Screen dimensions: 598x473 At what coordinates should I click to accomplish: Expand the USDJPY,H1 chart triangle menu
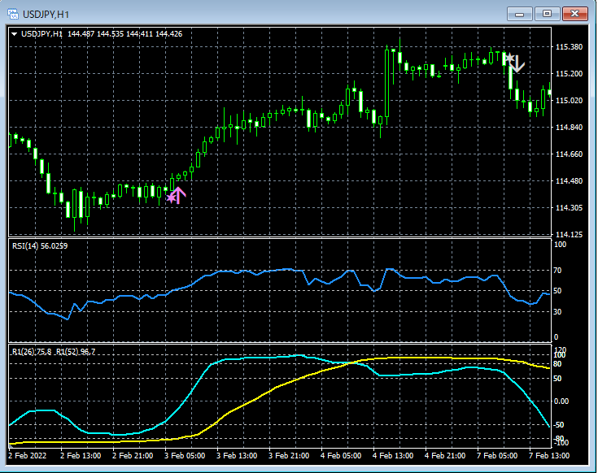point(15,33)
